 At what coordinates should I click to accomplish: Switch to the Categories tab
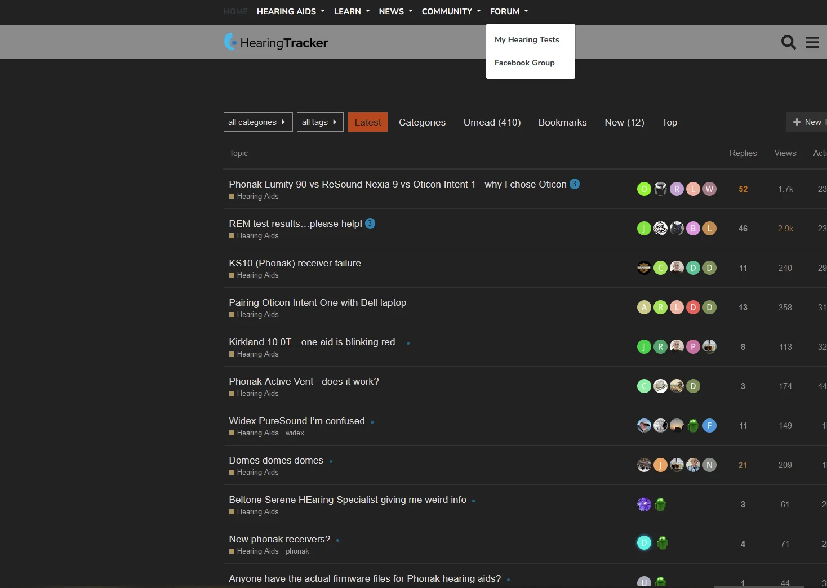click(x=422, y=122)
